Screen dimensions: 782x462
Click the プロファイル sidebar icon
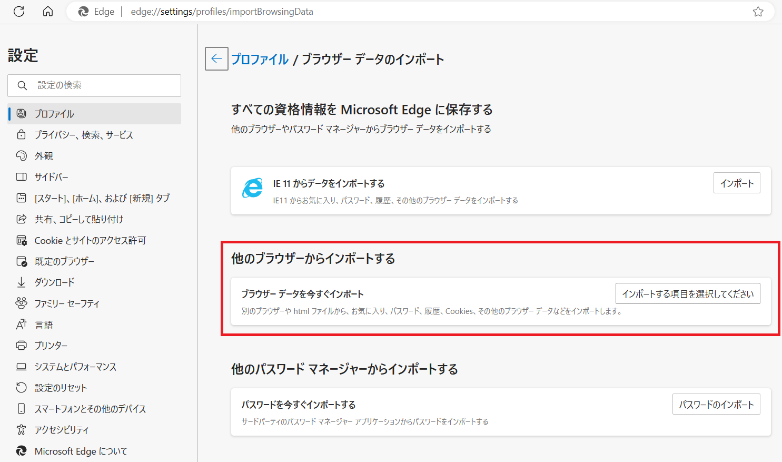click(21, 113)
